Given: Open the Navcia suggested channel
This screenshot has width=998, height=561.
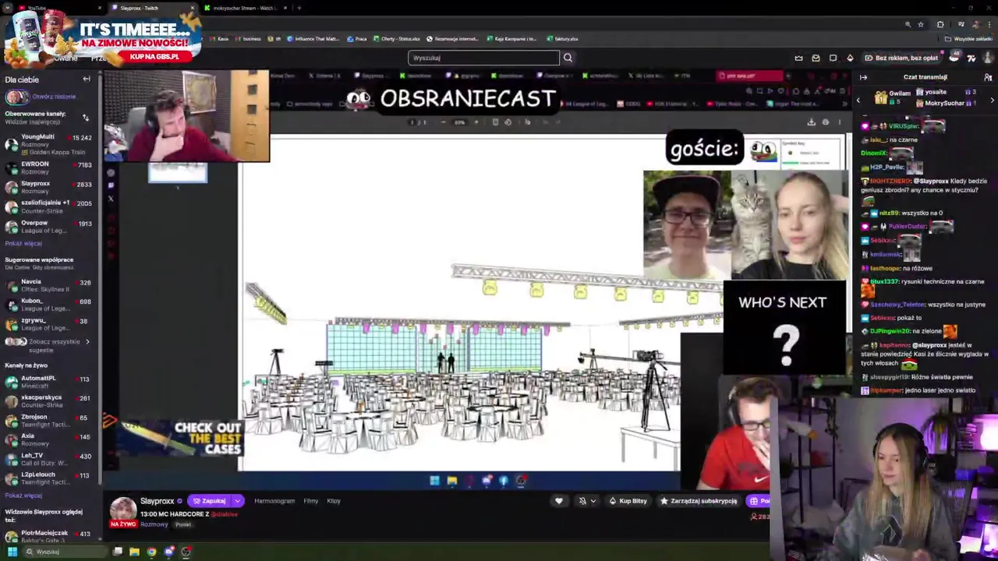Looking at the screenshot, I should coord(49,285).
